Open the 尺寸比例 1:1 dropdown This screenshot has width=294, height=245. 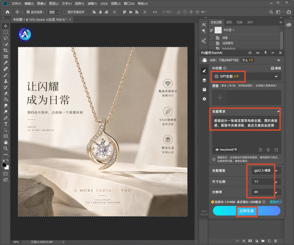(266, 182)
